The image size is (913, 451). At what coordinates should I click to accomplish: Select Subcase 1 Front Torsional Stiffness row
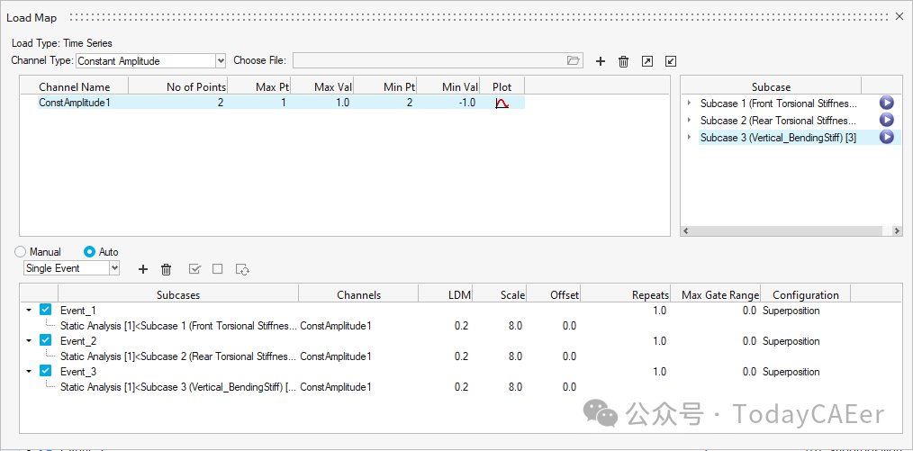point(779,103)
